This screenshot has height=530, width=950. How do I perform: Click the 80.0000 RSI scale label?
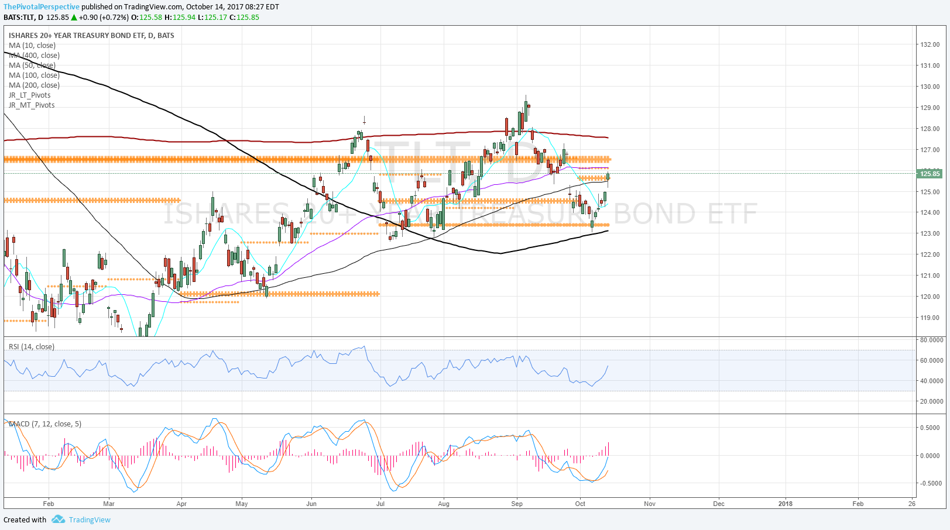[931, 340]
